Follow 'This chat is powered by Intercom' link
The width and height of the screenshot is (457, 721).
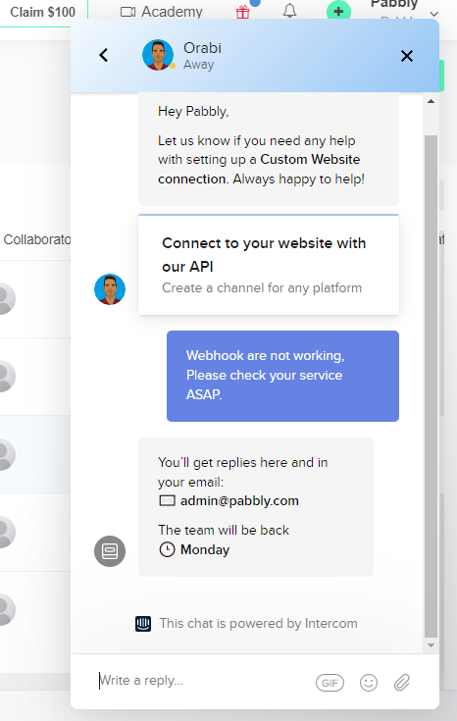(258, 624)
